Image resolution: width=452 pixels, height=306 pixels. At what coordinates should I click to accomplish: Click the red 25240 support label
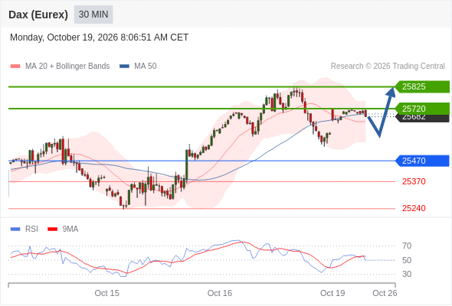[414, 208]
